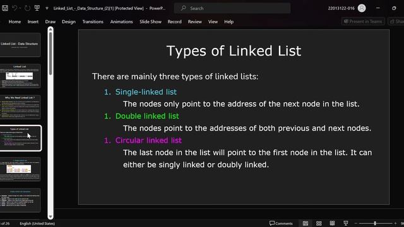The height and width of the screenshot is (227, 404).
Task: Open the Slide Show ribbon tab
Action: (150, 22)
